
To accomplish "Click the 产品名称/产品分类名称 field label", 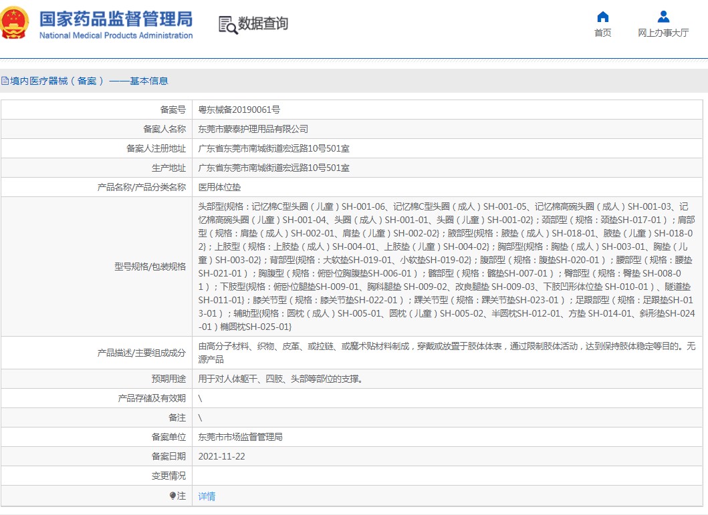I will (x=142, y=187).
